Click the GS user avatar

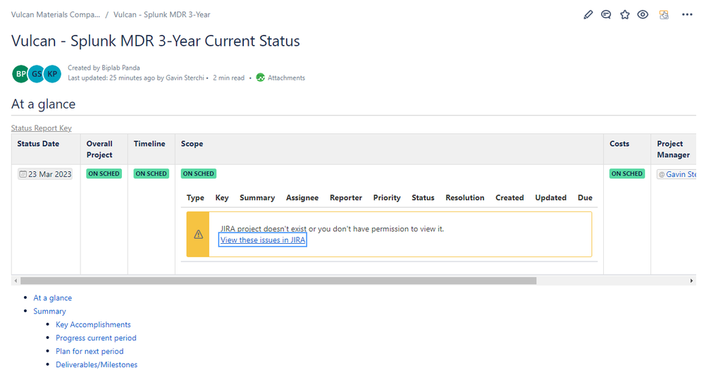[37, 74]
